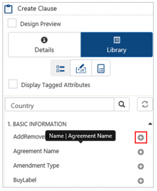This screenshot has width=157, height=191.
Task: Select the Amendment Type list item
Action: (36, 166)
